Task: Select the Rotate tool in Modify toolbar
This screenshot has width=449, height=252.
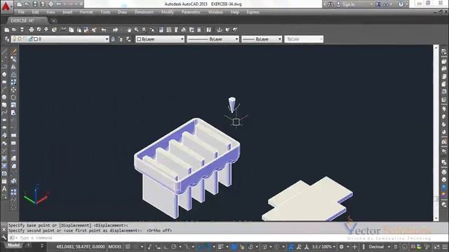Action: tap(13, 97)
